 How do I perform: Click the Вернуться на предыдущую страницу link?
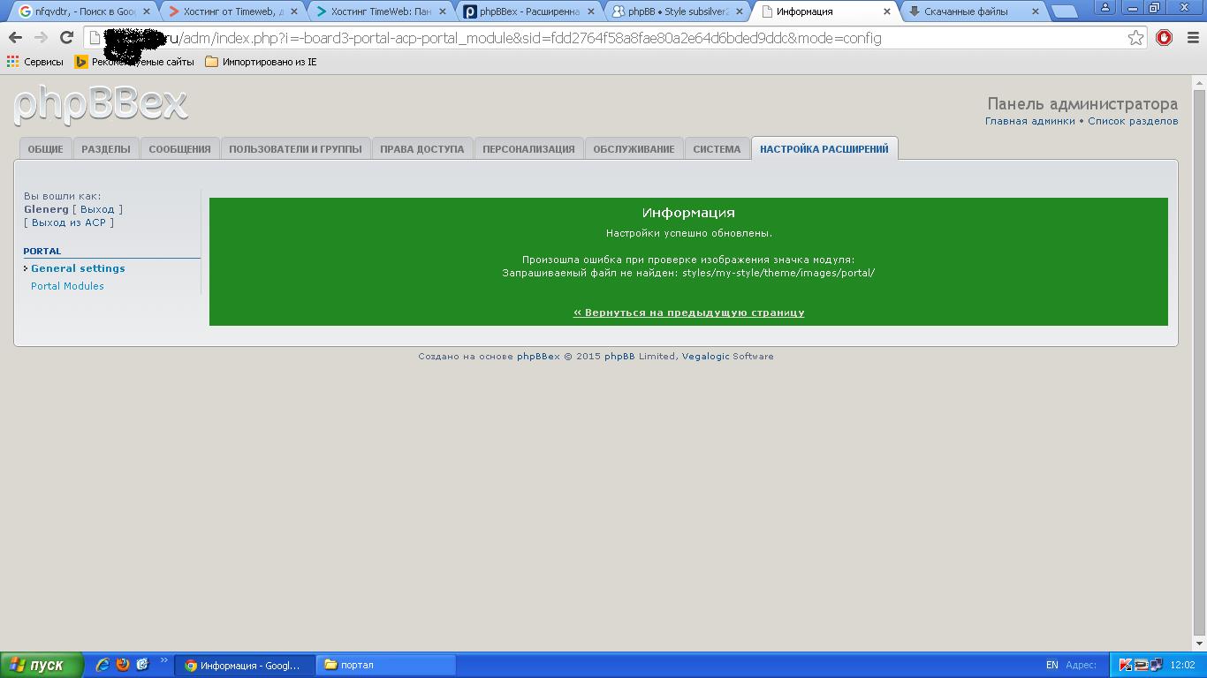coord(688,313)
